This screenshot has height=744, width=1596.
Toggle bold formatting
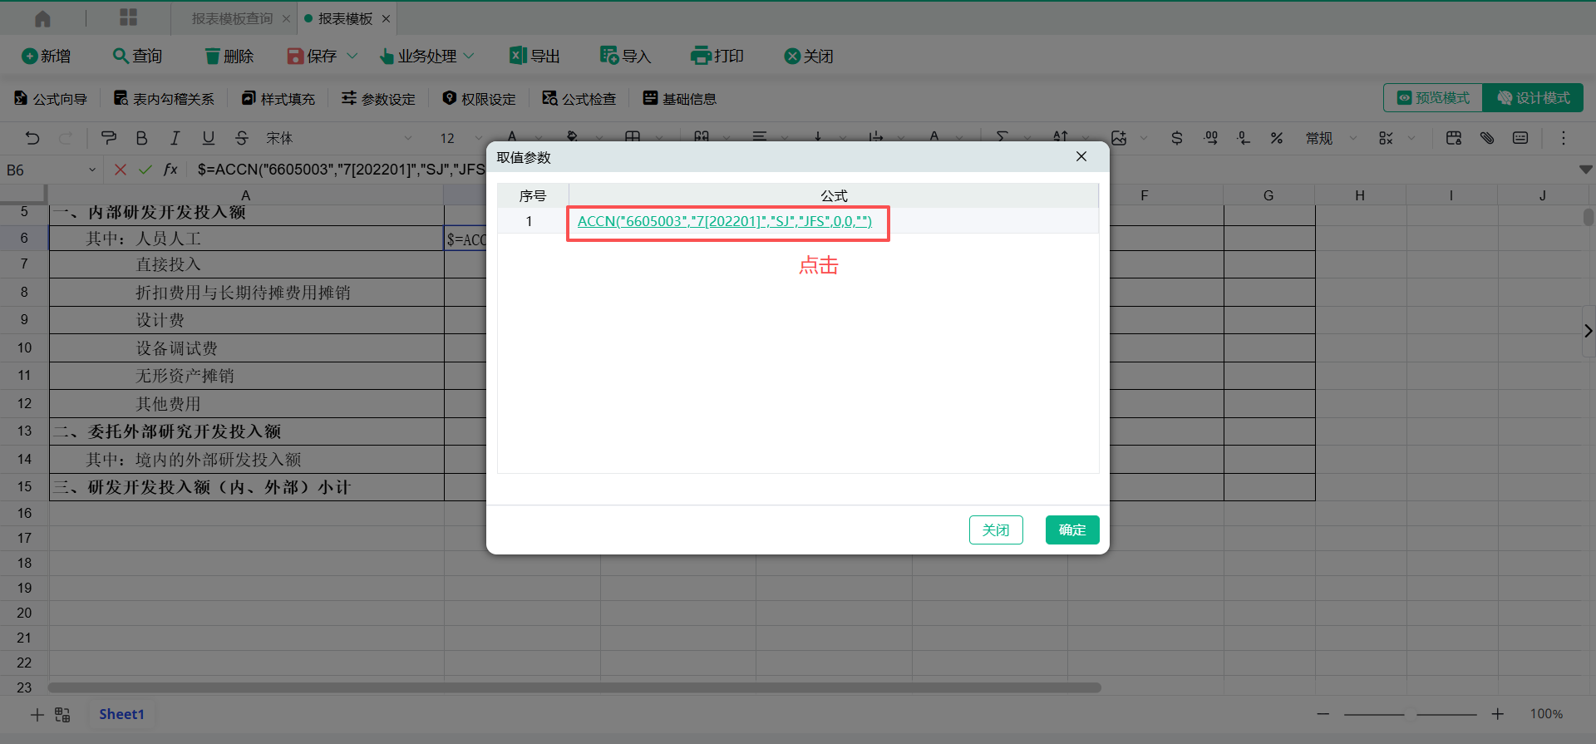(x=141, y=138)
